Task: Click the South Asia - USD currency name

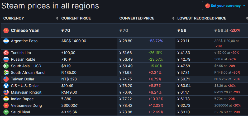Action: 26,66
